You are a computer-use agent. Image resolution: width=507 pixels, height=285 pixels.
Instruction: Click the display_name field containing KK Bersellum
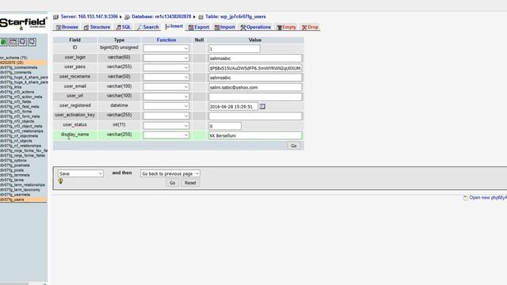[x=255, y=135]
